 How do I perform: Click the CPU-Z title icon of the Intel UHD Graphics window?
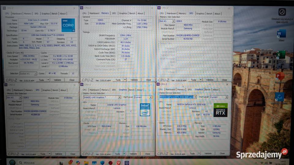coord(82,85)
